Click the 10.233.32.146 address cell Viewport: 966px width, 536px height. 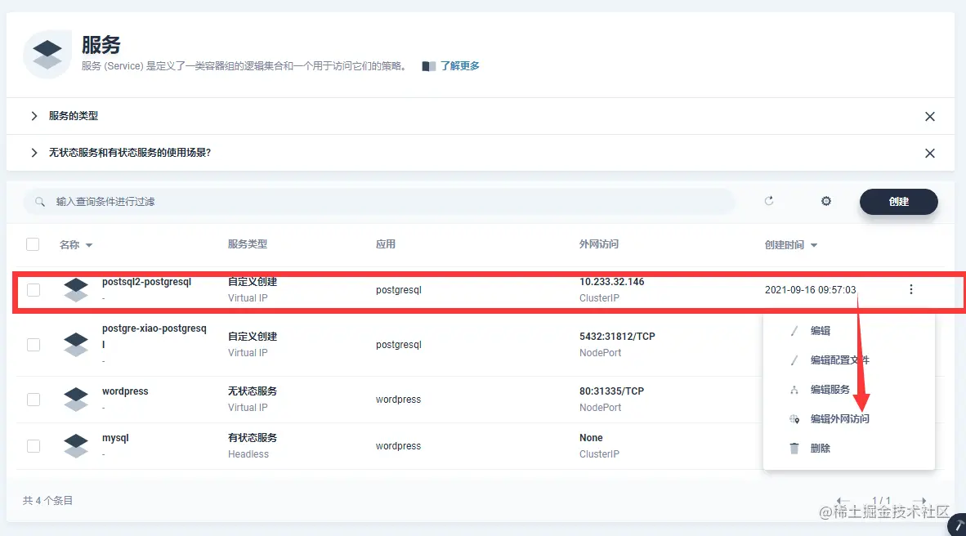point(612,282)
